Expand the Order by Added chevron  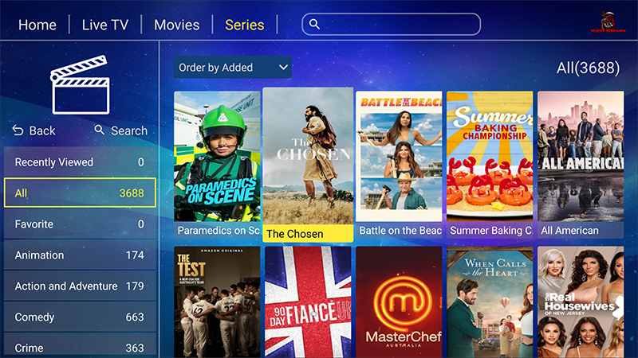click(283, 68)
